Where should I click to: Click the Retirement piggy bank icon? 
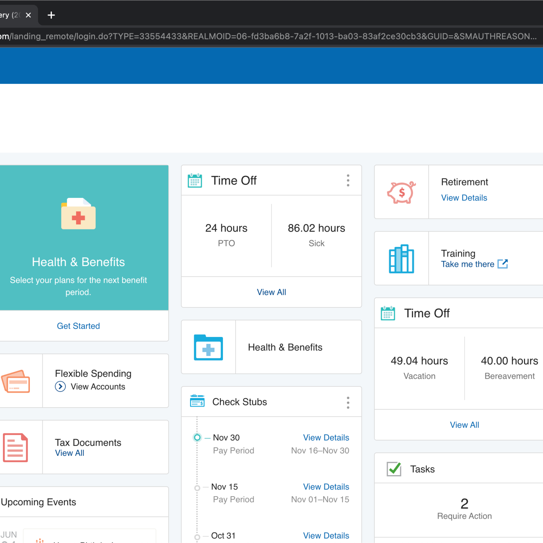click(x=401, y=192)
